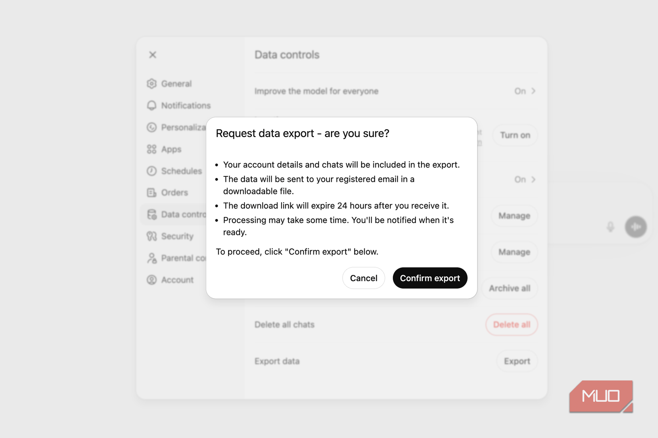Viewport: 658px width, 438px height.
Task: Click the Security icon in sidebar
Action: coord(152,236)
